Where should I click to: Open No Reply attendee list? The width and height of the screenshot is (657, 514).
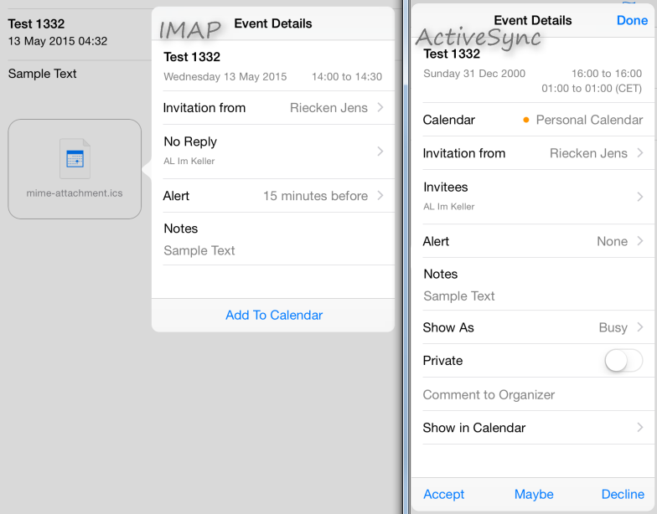[x=273, y=150]
